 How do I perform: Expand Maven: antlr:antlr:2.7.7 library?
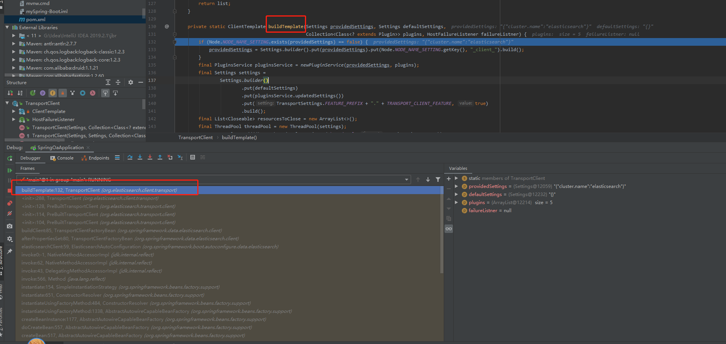point(14,44)
